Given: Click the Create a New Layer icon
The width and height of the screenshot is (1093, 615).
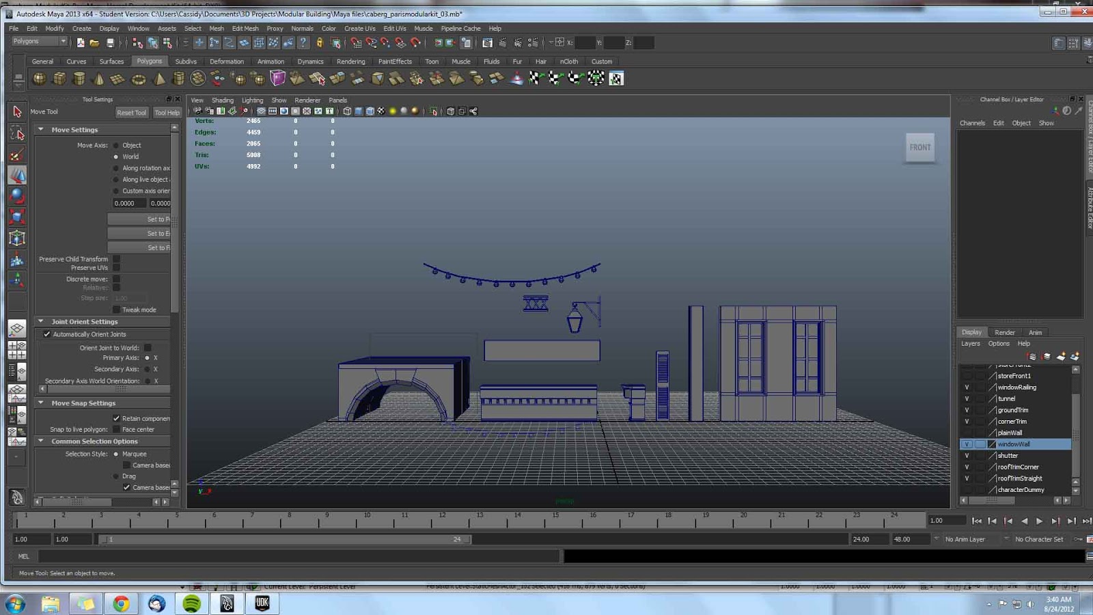Looking at the screenshot, I should pyautogui.click(x=1062, y=356).
